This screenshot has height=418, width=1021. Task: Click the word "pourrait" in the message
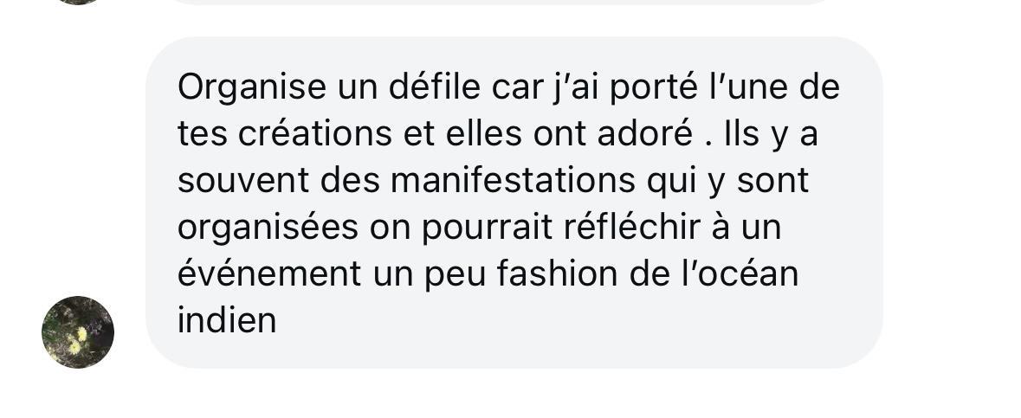(x=486, y=227)
